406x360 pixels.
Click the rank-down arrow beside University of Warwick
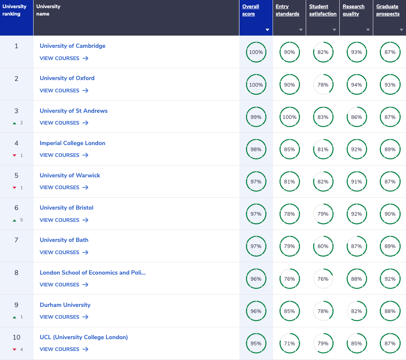(14, 188)
